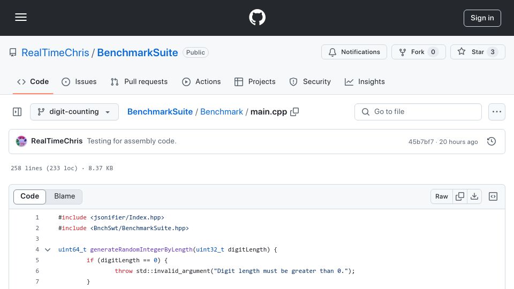Viewport: 514px width, 289px height.
Task: Click the star count 3
Action: pyautogui.click(x=493, y=52)
